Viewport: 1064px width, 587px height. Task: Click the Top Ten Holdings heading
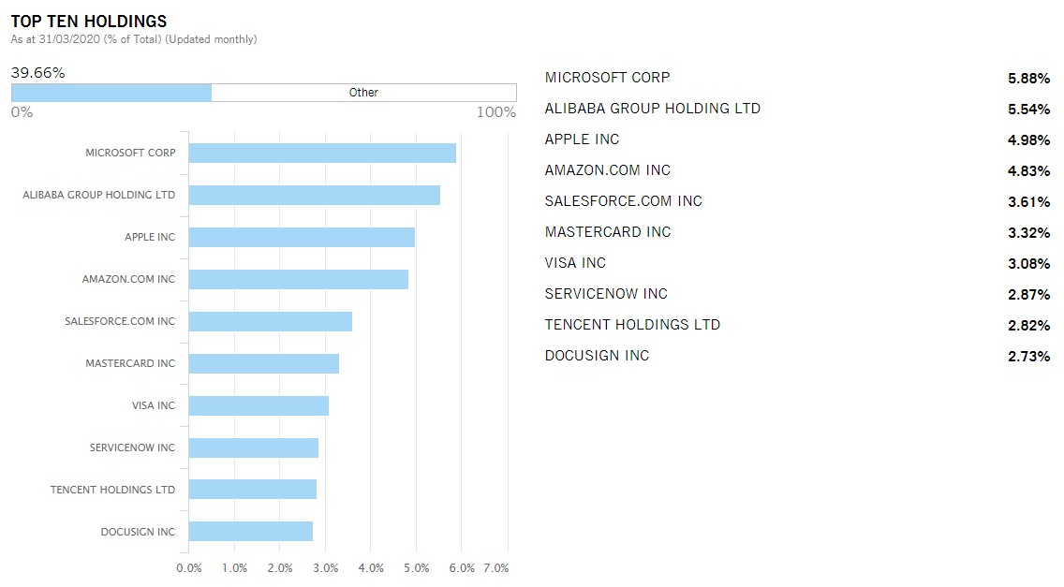click(88, 21)
